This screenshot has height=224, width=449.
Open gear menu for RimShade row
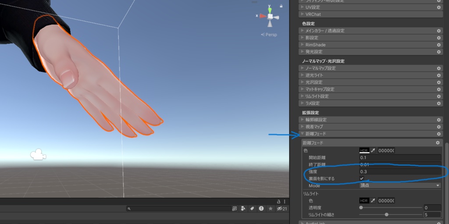coord(438,45)
